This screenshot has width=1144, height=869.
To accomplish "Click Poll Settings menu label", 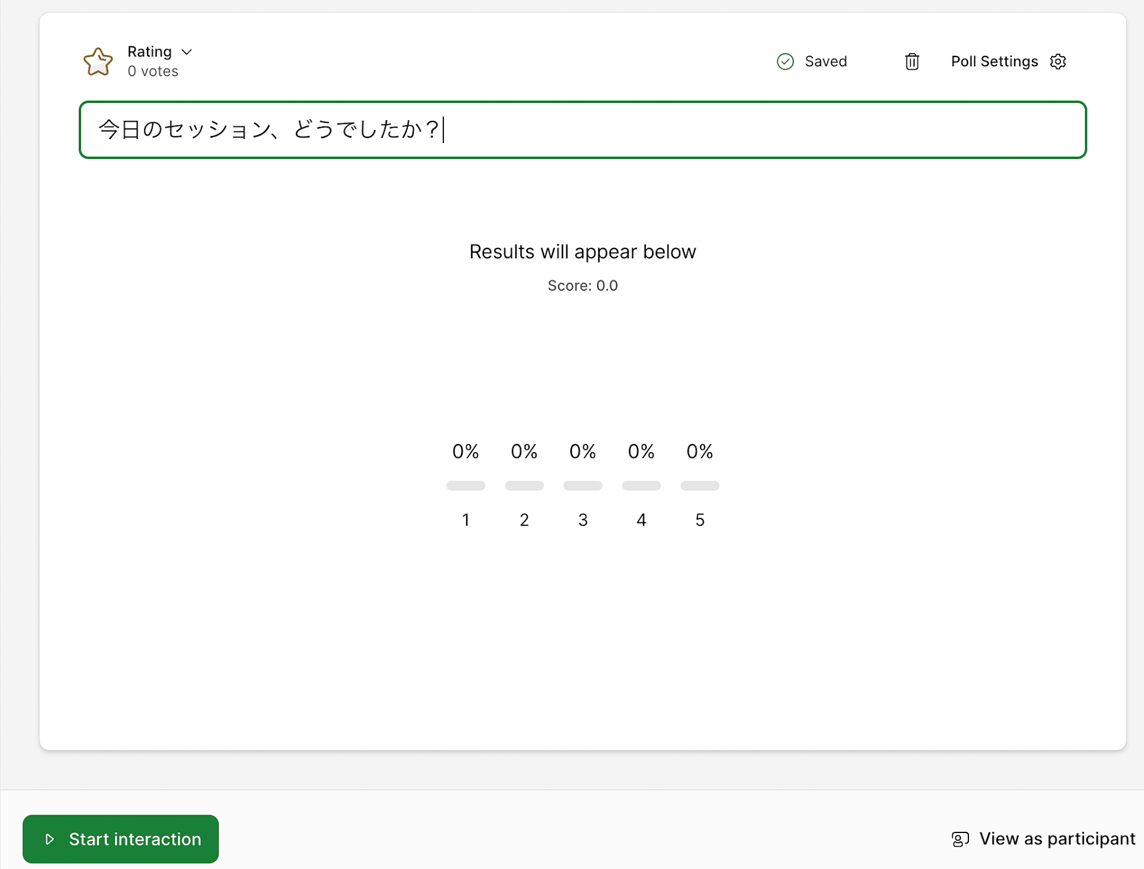I will (x=994, y=61).
